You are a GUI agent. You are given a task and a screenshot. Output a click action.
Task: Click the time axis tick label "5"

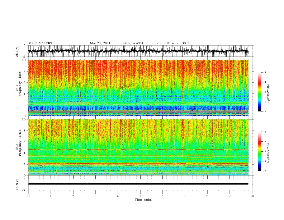(x=140, y=196)
